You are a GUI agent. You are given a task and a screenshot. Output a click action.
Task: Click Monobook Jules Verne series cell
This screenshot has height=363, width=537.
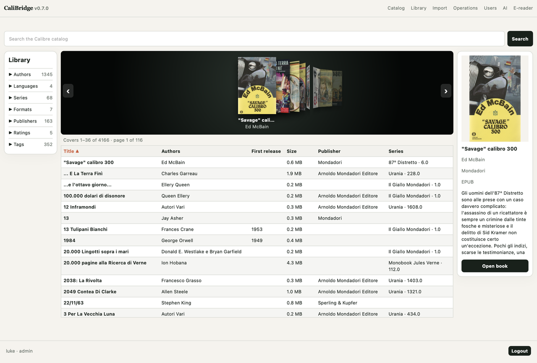(x=415, y=266)
